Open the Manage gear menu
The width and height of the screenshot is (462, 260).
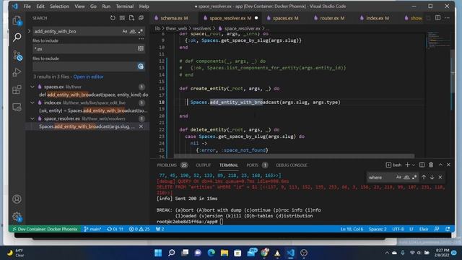[x=17, y=217]
